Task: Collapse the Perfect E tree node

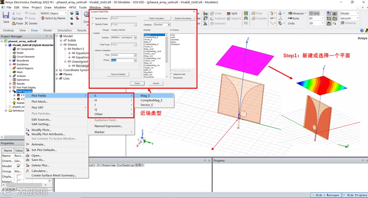Action: pos(65,49)
